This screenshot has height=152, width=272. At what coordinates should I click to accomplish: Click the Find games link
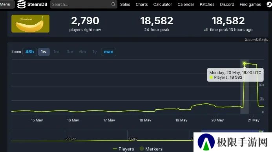click(250, 4)
